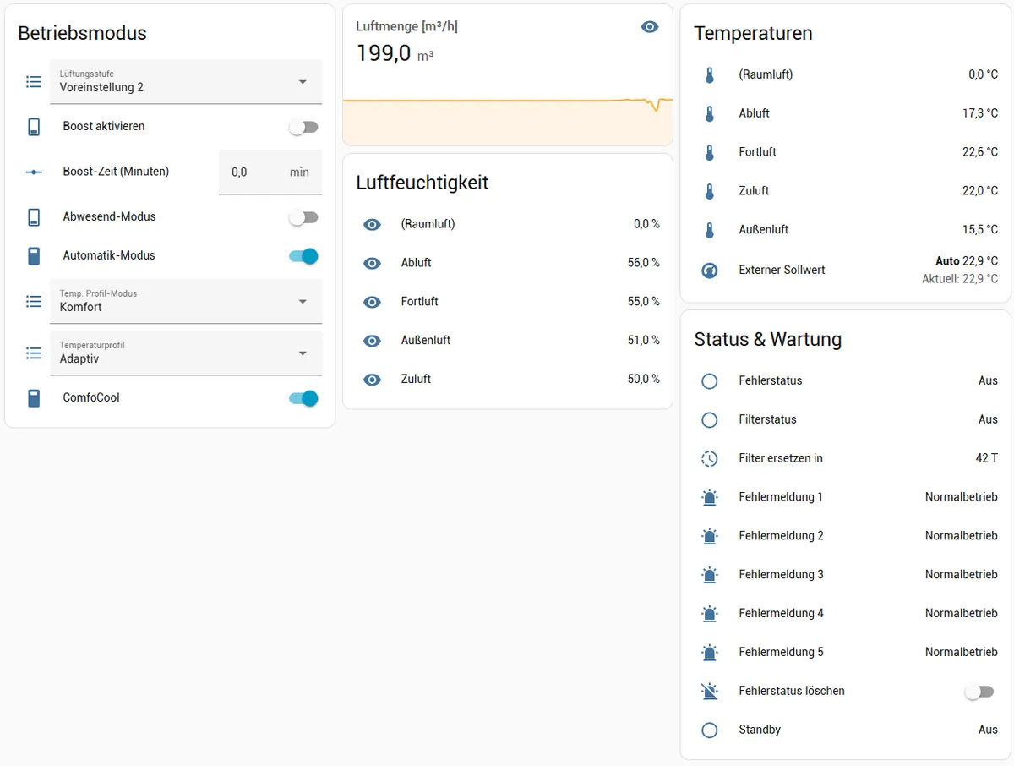Disable the Automatik-Modus switch

pos(303,256)
